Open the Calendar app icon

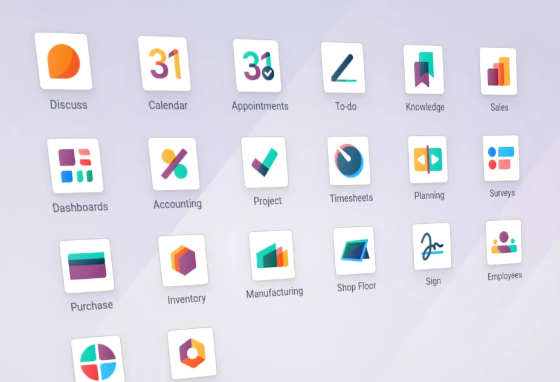[x=164, y=63]
